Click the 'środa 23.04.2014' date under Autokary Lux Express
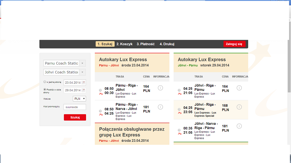291x163 pixels. [x=135, y=65]
